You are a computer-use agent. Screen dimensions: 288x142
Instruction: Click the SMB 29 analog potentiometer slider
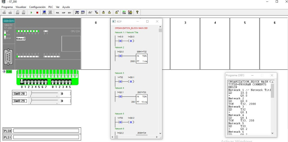point(44,101)
